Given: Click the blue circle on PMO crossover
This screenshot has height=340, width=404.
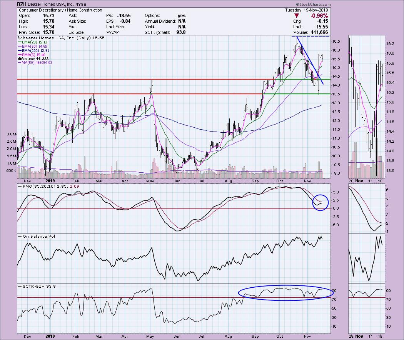Looking at the screenshot, I should [320, 202].
